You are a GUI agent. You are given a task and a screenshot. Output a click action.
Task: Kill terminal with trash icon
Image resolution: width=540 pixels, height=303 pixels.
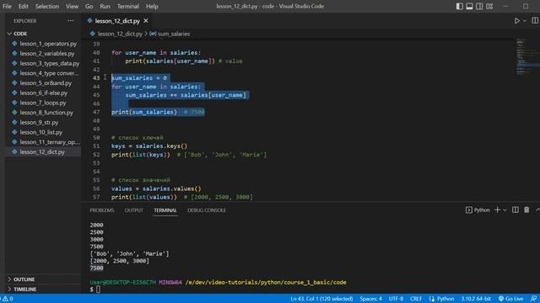pos(526,210)
